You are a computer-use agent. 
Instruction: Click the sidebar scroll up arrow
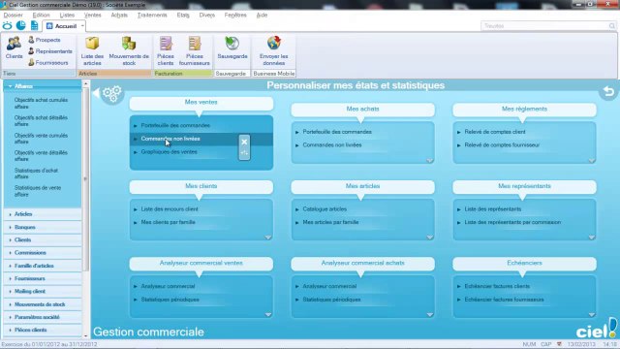tap(85, 84)
